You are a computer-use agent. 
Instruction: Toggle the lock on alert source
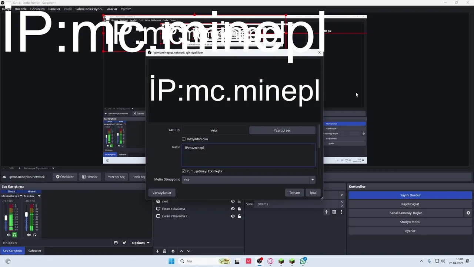pyautogui.click(x=239, y=201)
